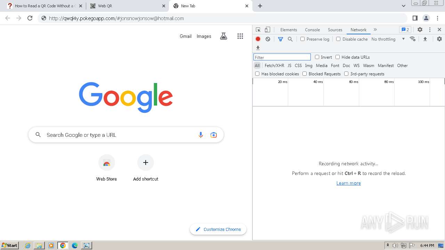Check the Invert filter option

[317, 57]
